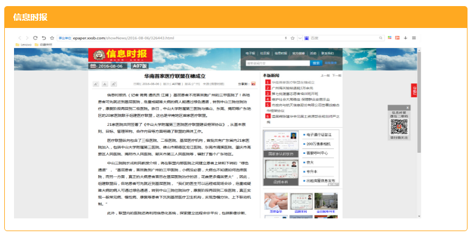Screen dimensions: 473x236
Task: Open the 专升本 ad link
Action: pos(312,172)
